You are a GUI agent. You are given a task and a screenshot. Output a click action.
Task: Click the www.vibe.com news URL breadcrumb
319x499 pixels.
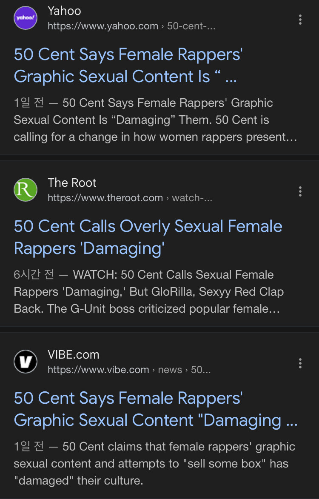[128, 370]
